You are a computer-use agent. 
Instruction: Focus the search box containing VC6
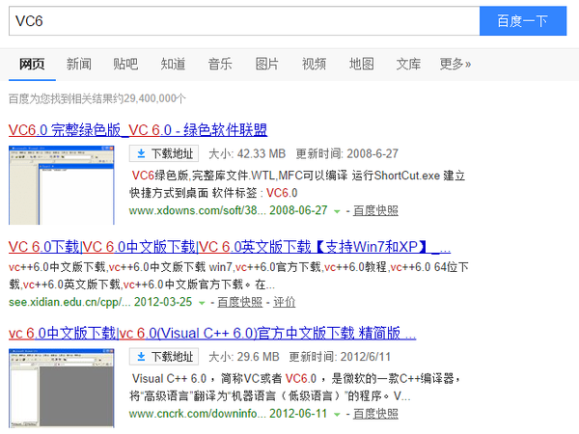pos(244,21)
